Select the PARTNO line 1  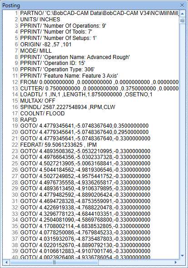99,13
